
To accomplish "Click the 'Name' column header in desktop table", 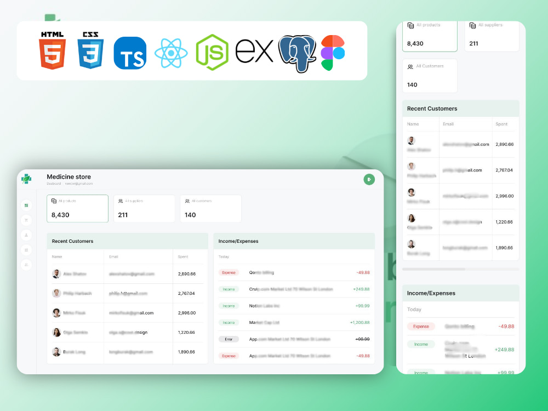I will [x=57, y=256].
